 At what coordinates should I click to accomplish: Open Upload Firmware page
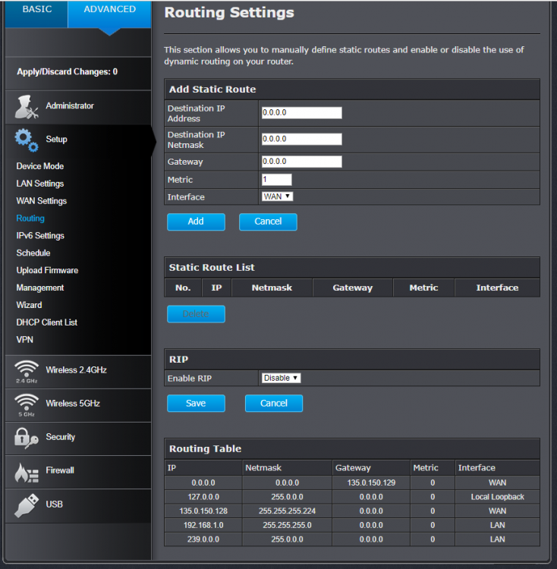tap(47, 270)
